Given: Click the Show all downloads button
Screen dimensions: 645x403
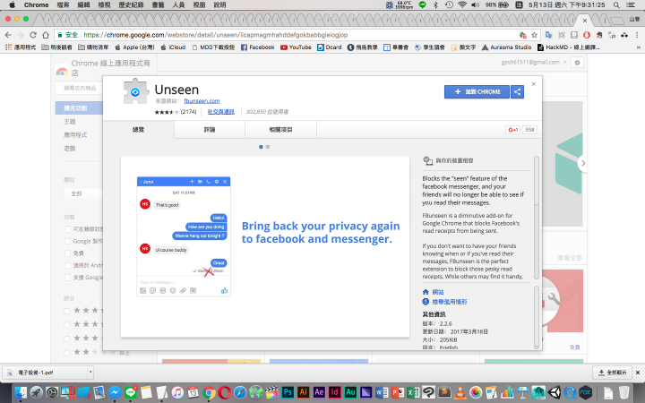Looking at the screenshot, I should click(x=613, y=373).
